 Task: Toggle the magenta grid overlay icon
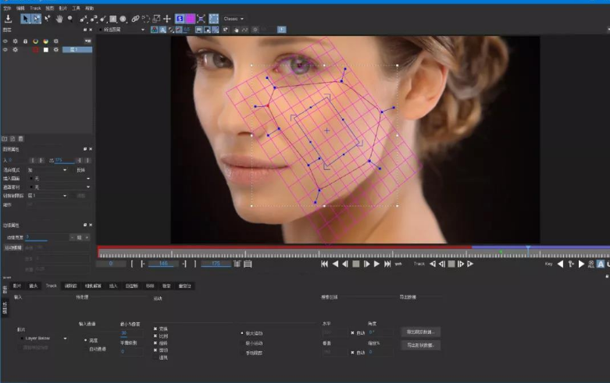(x=191, y=19)
